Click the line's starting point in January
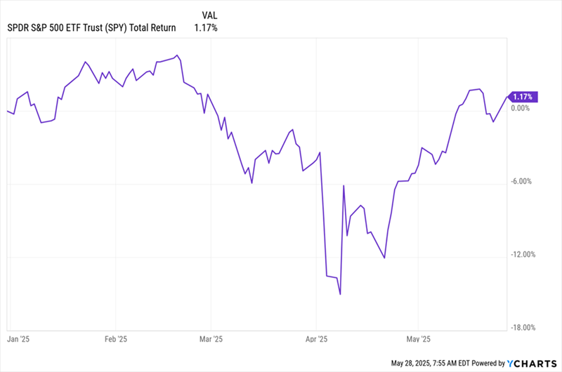 coord(7,111)
